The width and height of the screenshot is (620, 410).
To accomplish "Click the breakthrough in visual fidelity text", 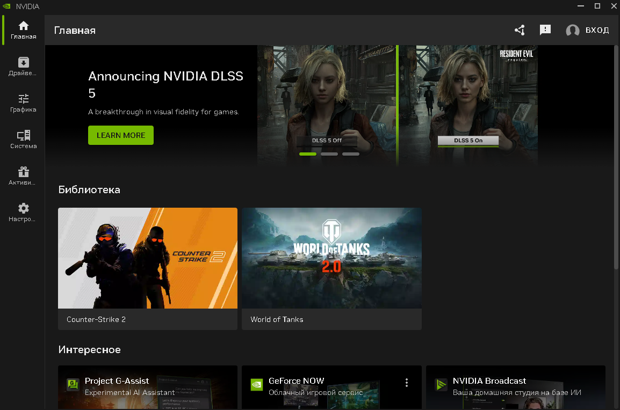I will (163, 112).
